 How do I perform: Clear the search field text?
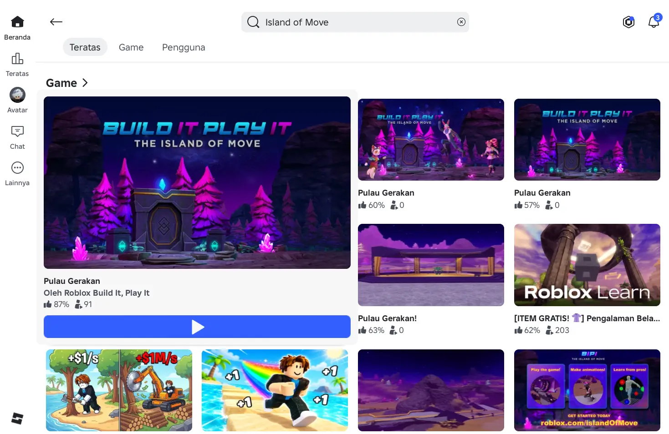pos(461,22)
